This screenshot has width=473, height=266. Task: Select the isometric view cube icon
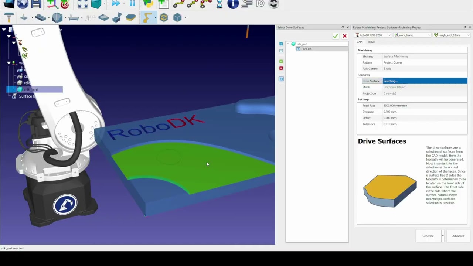pos(96,4)
